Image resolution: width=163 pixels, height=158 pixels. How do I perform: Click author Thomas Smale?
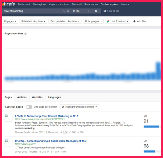click(x=23, y=132)
